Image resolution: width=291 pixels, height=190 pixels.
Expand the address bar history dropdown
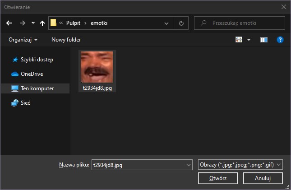pos(166,23)
